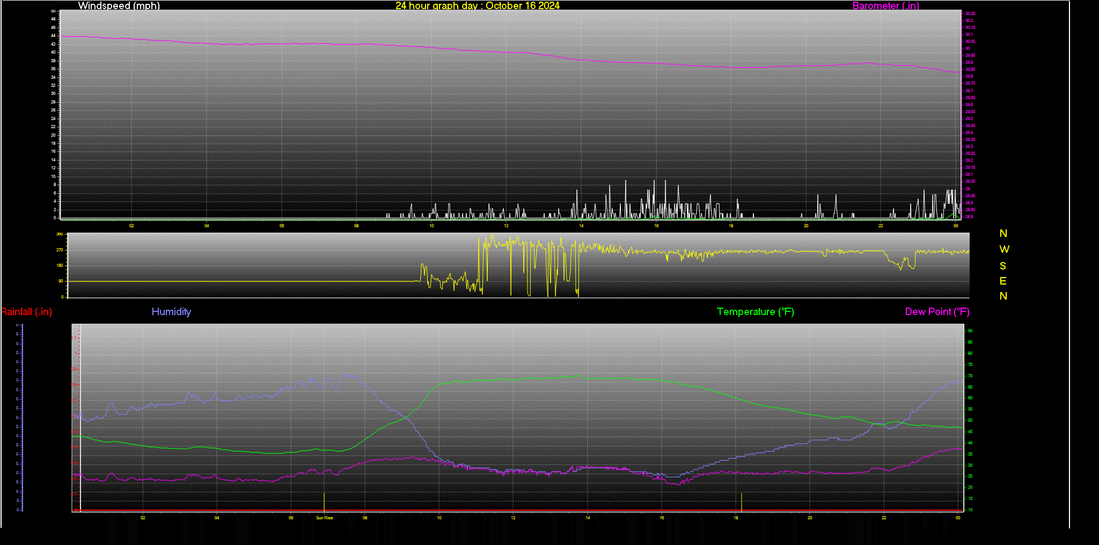Click the "Rainfall (.in)" legend label
This screenshot has height=545, width=1099.
coord(26,312)
